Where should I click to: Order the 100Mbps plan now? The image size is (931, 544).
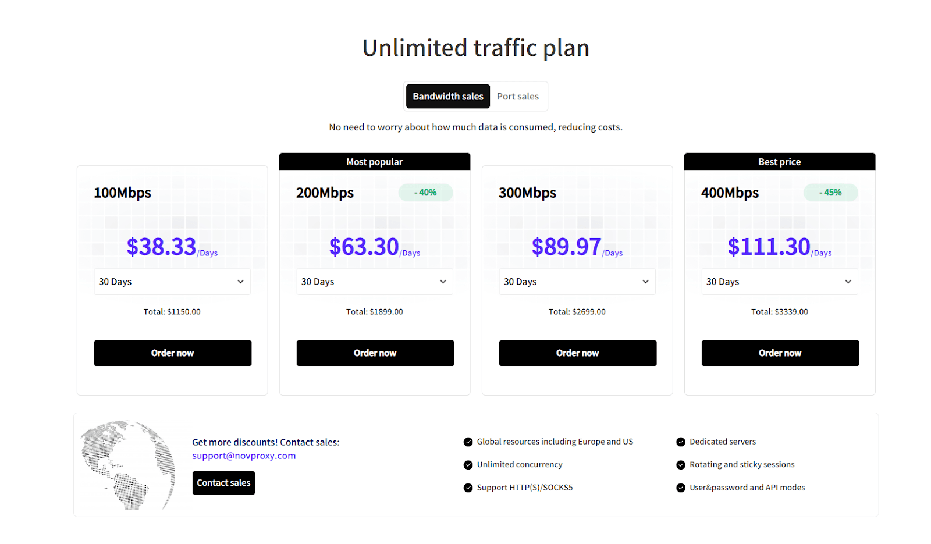(173, 353)
